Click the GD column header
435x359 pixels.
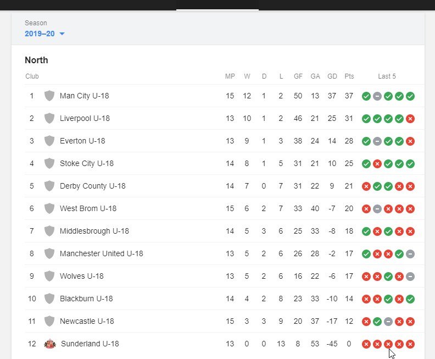[332, 76]
